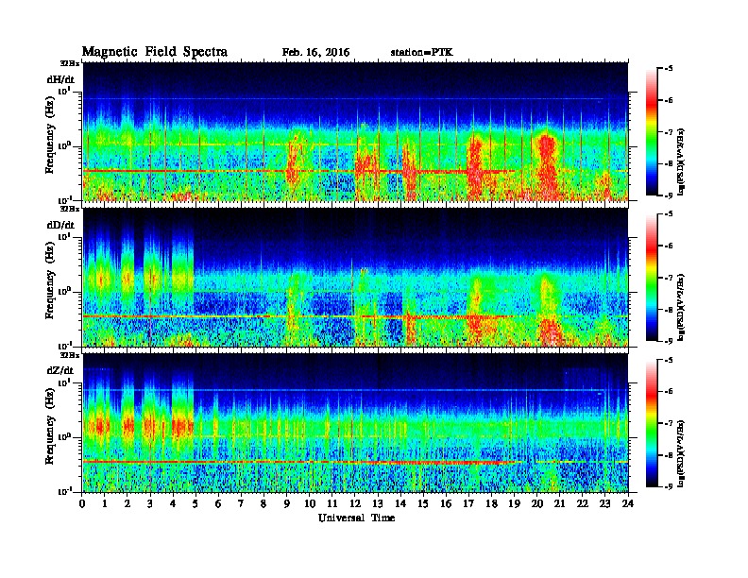Click the '-5' value on the dH/dt color scale
The height and width of the screenshot is (578, 748).
(x=669, y=69)
